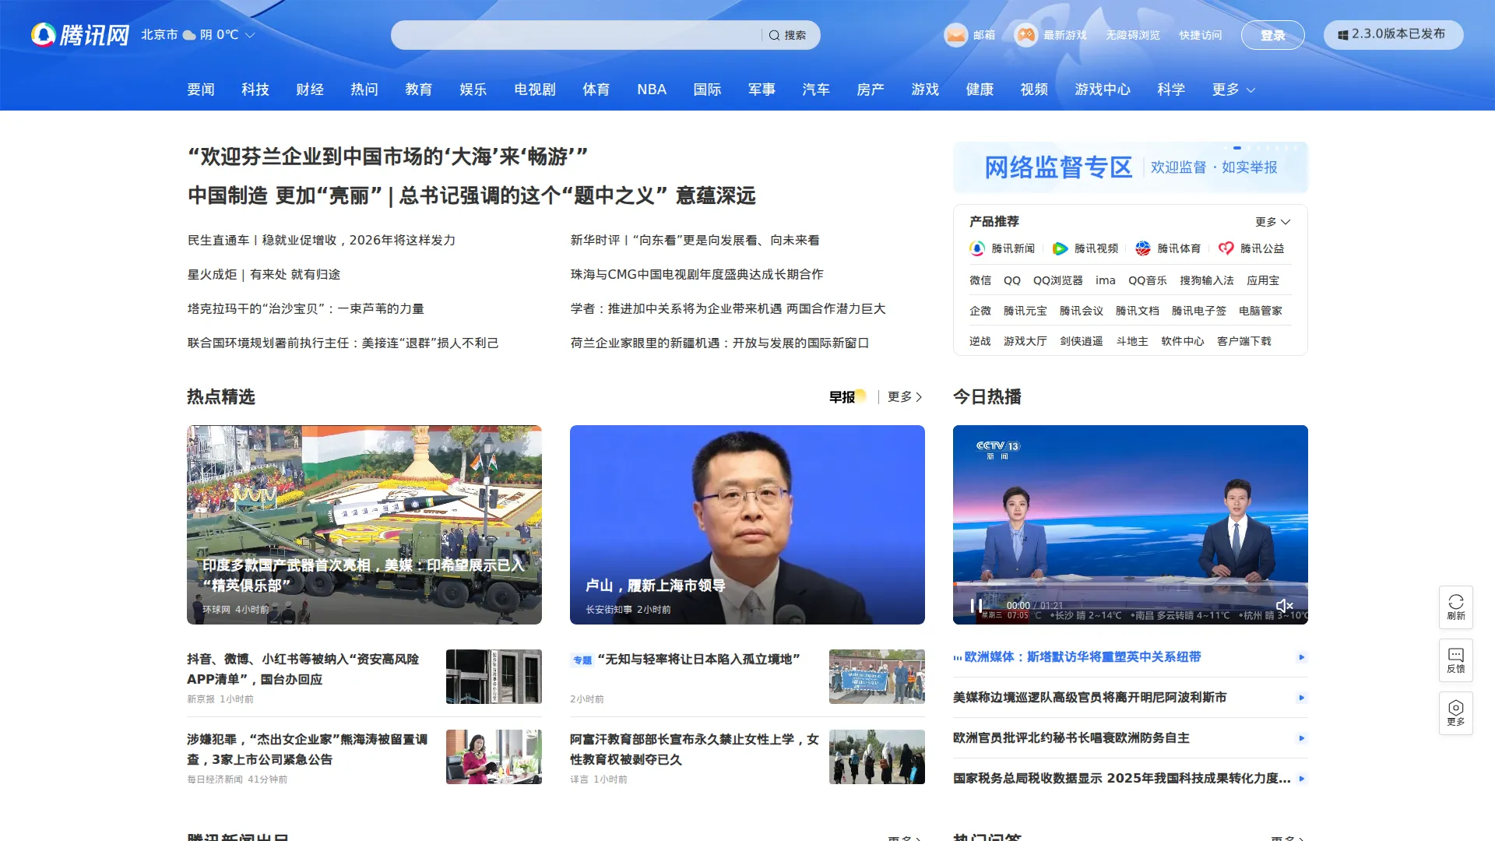Click the Tencent Charity heart icon
This screenshot has height=841, width=1495.
pos(1226,248)
